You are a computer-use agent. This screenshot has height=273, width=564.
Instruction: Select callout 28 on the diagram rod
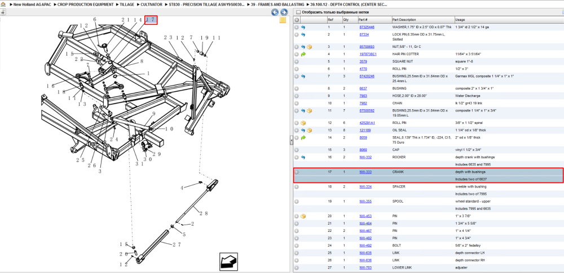[204, 213]
